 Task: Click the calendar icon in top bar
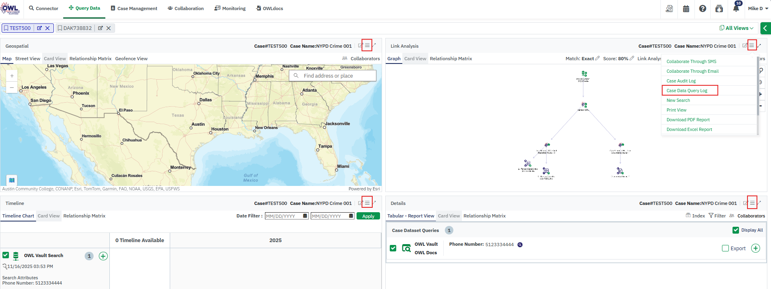(686, 8)
